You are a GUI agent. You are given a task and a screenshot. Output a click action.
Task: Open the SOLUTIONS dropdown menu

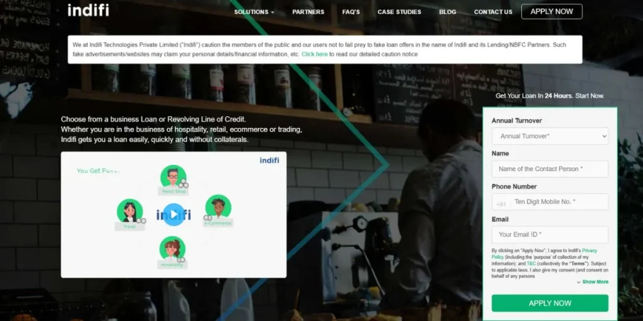click(x=254, y=12)
